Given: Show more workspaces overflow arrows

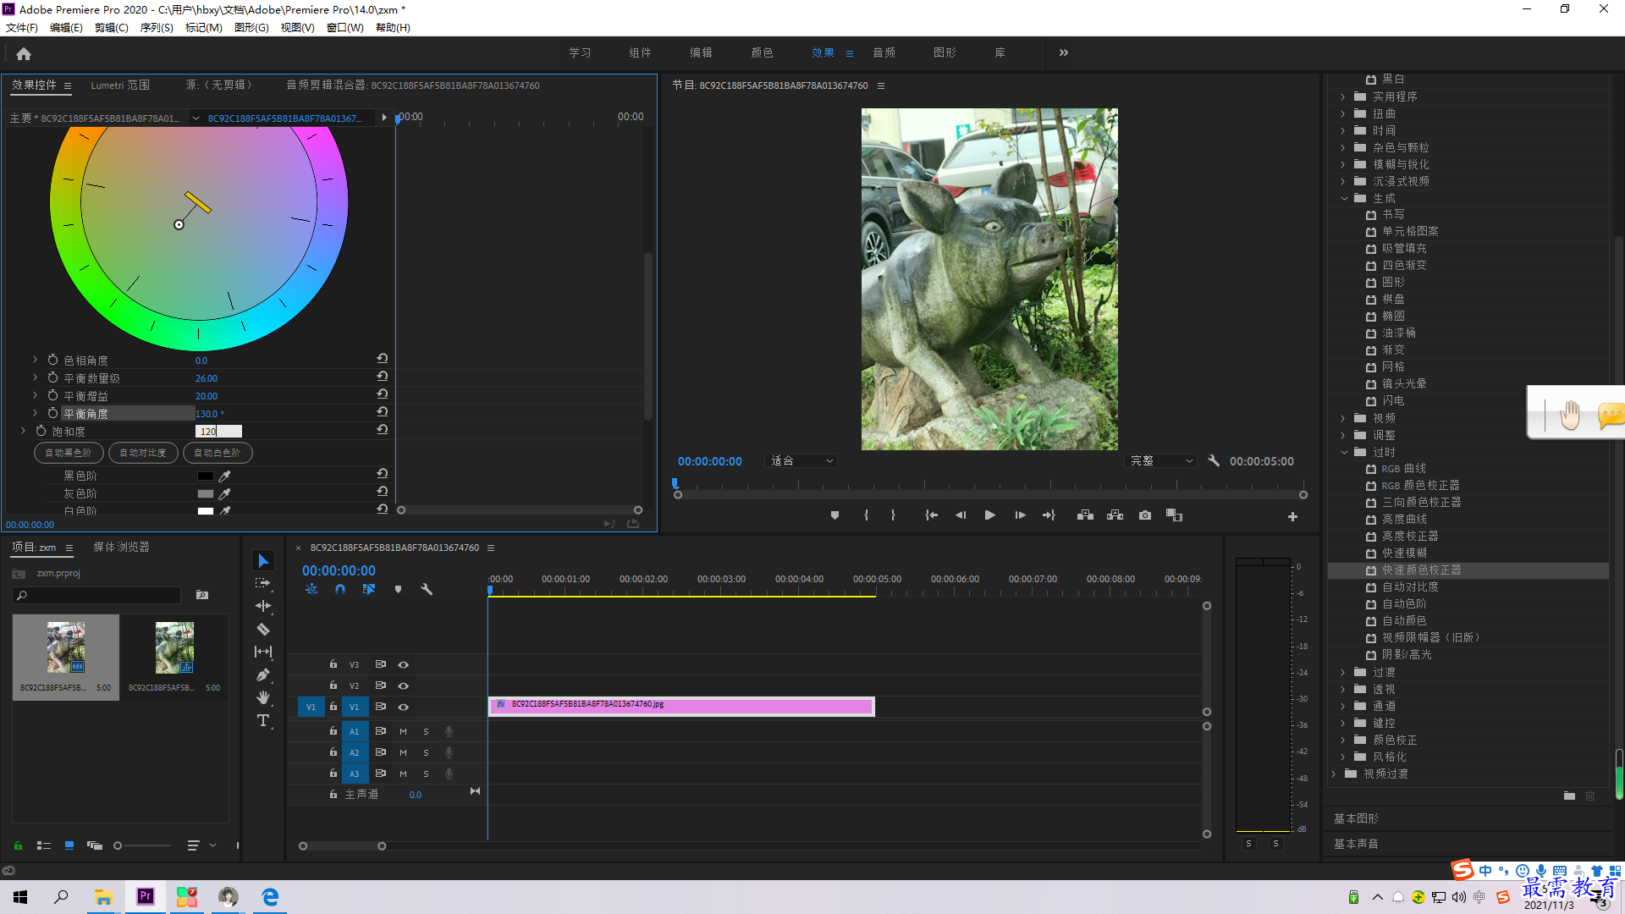Looking at the screenshot, I should (x=1064, y=52).
